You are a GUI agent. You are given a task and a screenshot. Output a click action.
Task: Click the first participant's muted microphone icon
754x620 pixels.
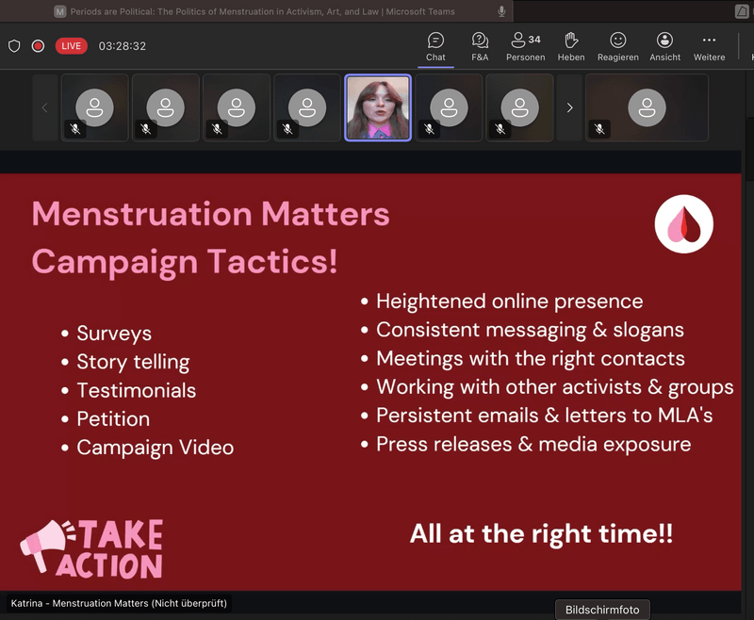[x=75, y=129]
